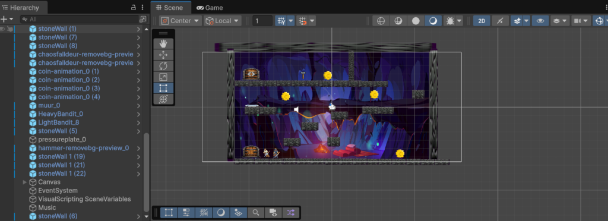
Task: Click the wireframe draw mode sphere
Action: pos(381,21)
